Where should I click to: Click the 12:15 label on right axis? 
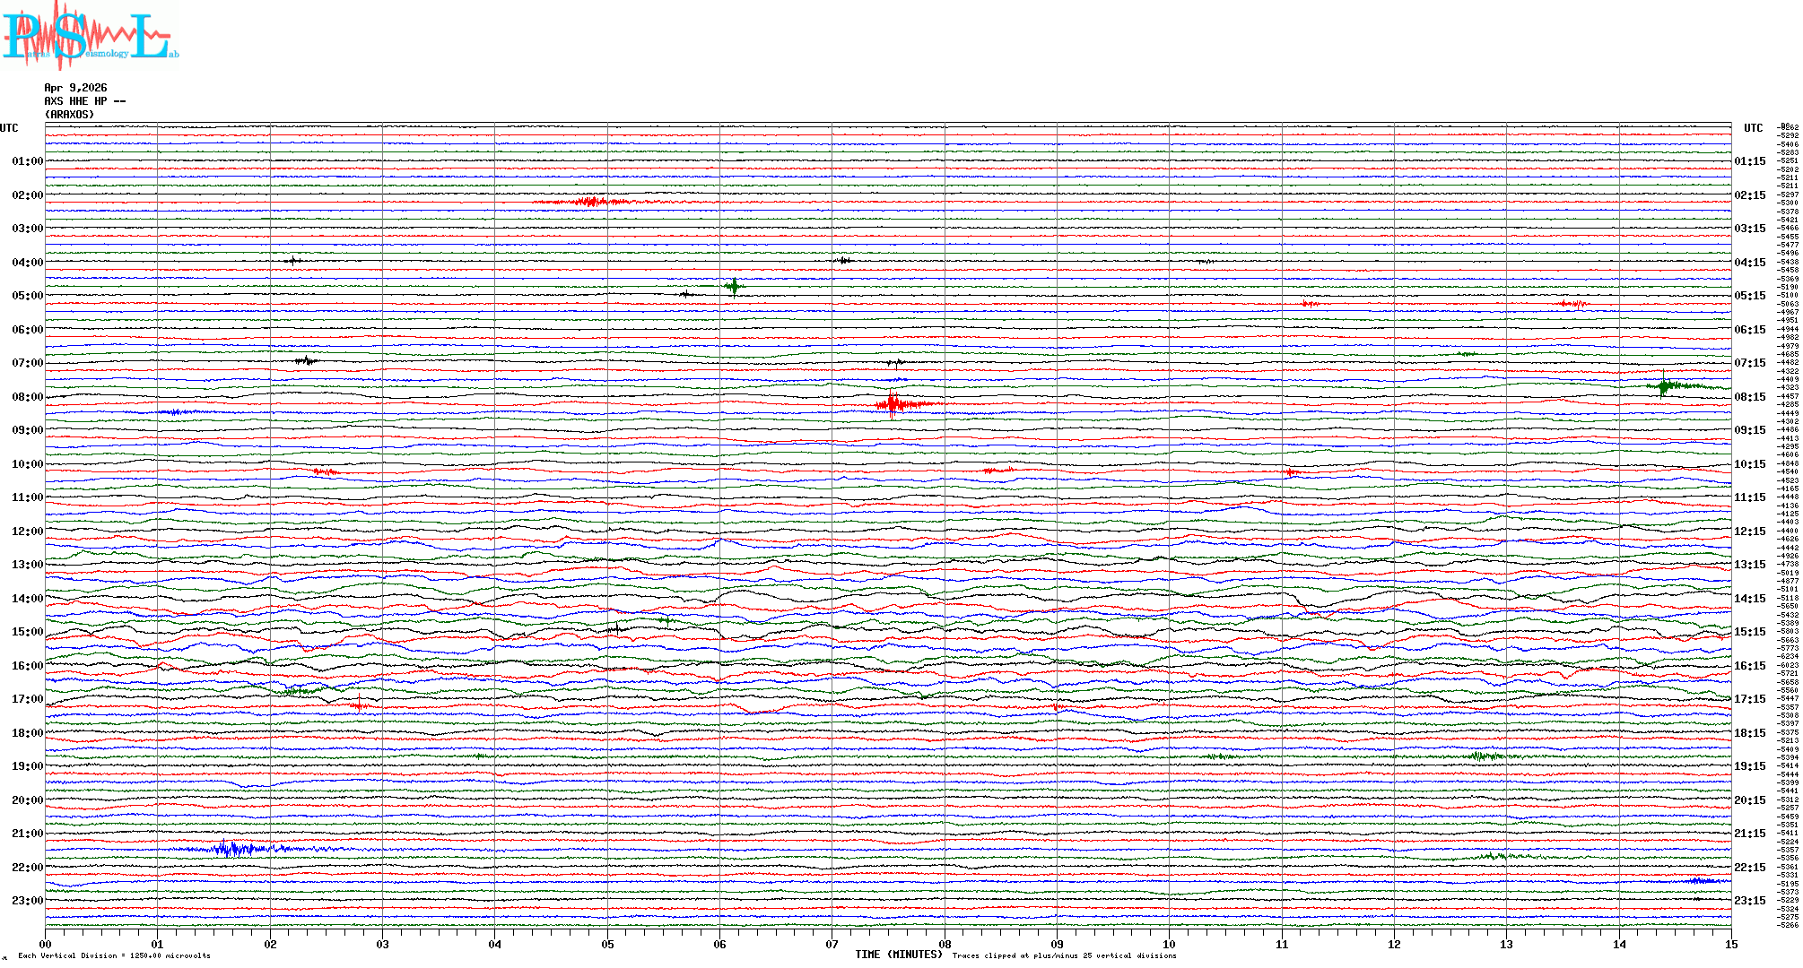click(x=1749, y=532)
